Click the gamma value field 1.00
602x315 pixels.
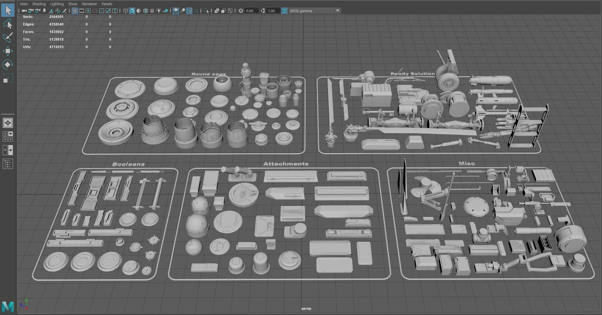click(x=273, y=11)
